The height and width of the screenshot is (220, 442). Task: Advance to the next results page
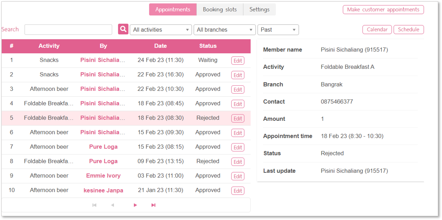tap(135, 205)
